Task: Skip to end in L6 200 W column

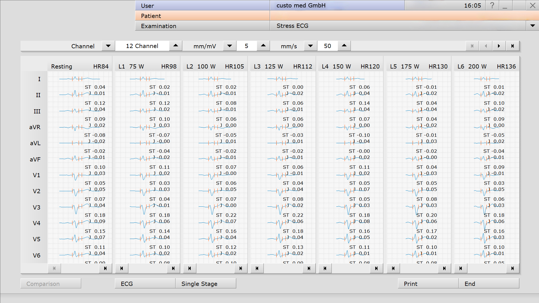Action: pos(513,268)
